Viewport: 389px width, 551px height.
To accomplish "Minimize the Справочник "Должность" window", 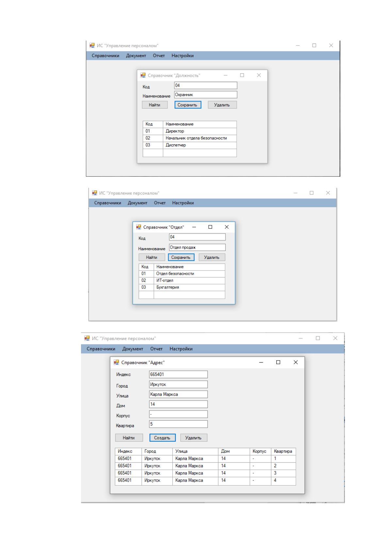I will (x=225, y=75).
